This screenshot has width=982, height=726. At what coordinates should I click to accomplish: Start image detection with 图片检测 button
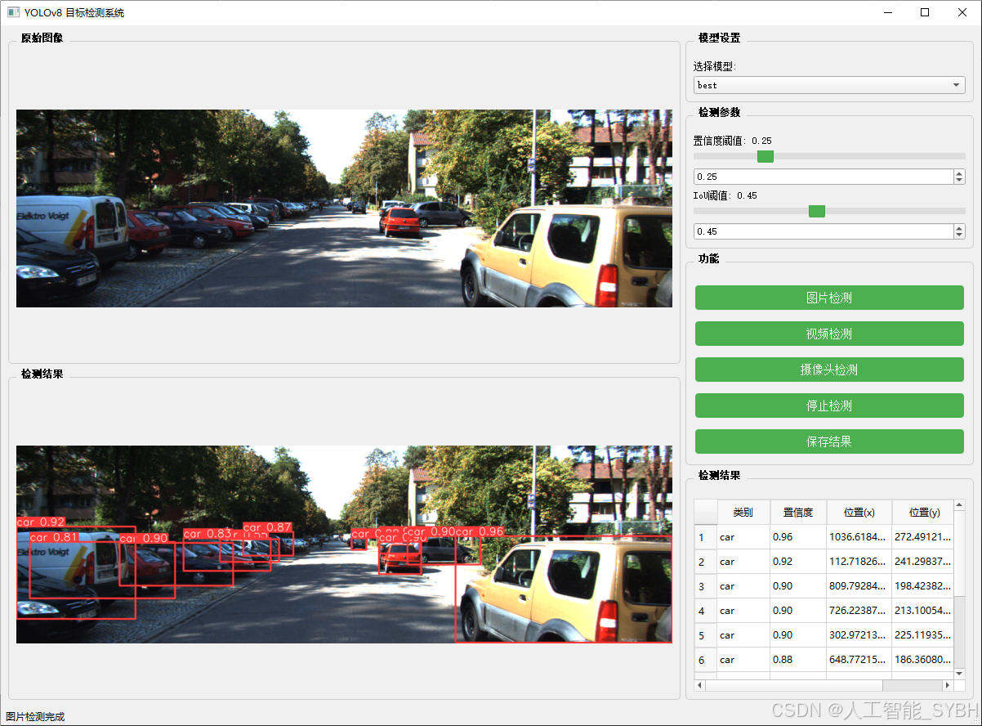pyautogui.click(x=828, y=298)
